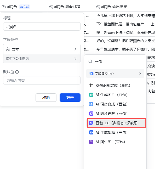Image resolution: width=155 pixels, height=169 pixels.
Task: Click the ai润色 column link icon in header
Action: tap(4, 7)
